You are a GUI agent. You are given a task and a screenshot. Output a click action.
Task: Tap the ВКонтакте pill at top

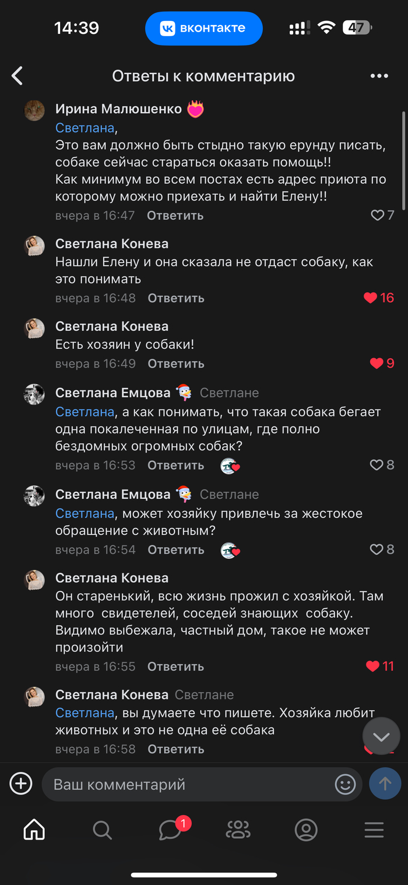tap(204, 28)
